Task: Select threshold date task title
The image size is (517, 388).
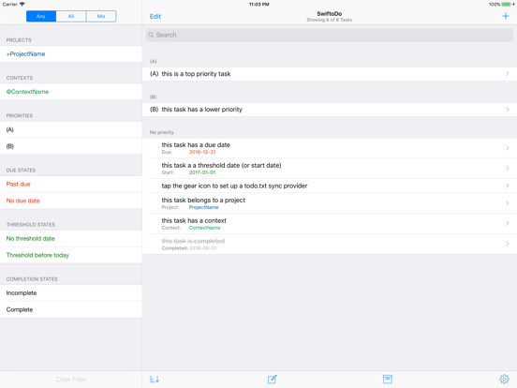Action: [221, 165]
